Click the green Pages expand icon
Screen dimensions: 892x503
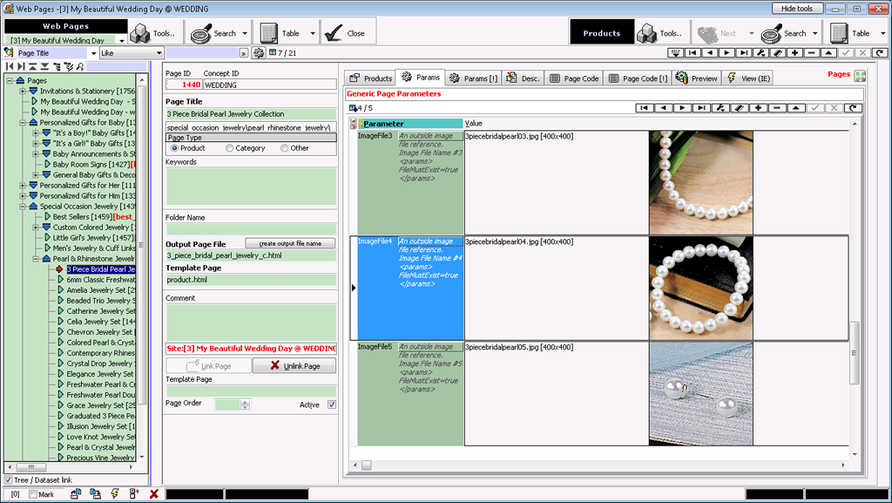pyautogui.click(x=860, y=76)
